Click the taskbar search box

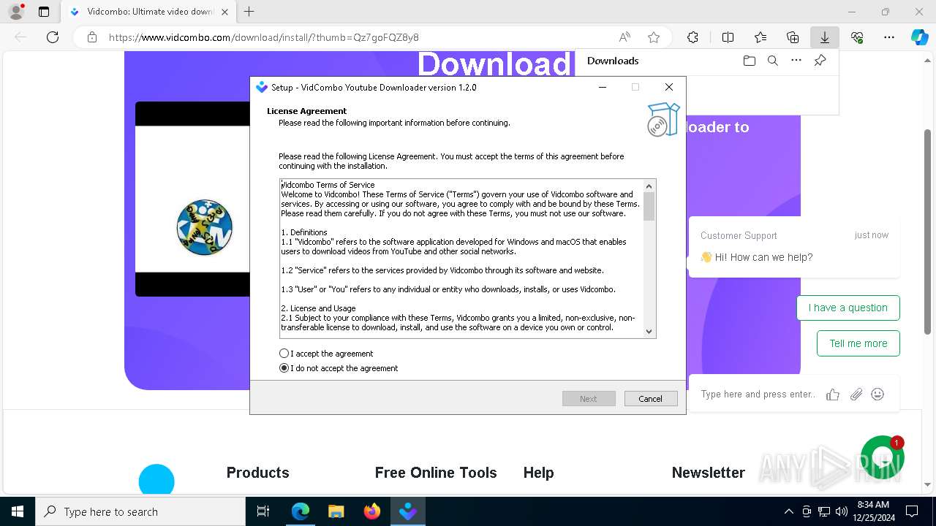click(x=140, y=511)
